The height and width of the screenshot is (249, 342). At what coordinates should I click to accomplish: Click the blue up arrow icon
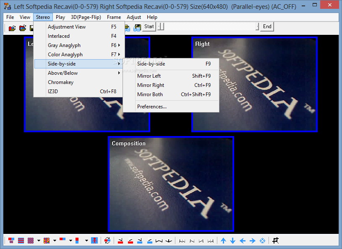point(223,241)
